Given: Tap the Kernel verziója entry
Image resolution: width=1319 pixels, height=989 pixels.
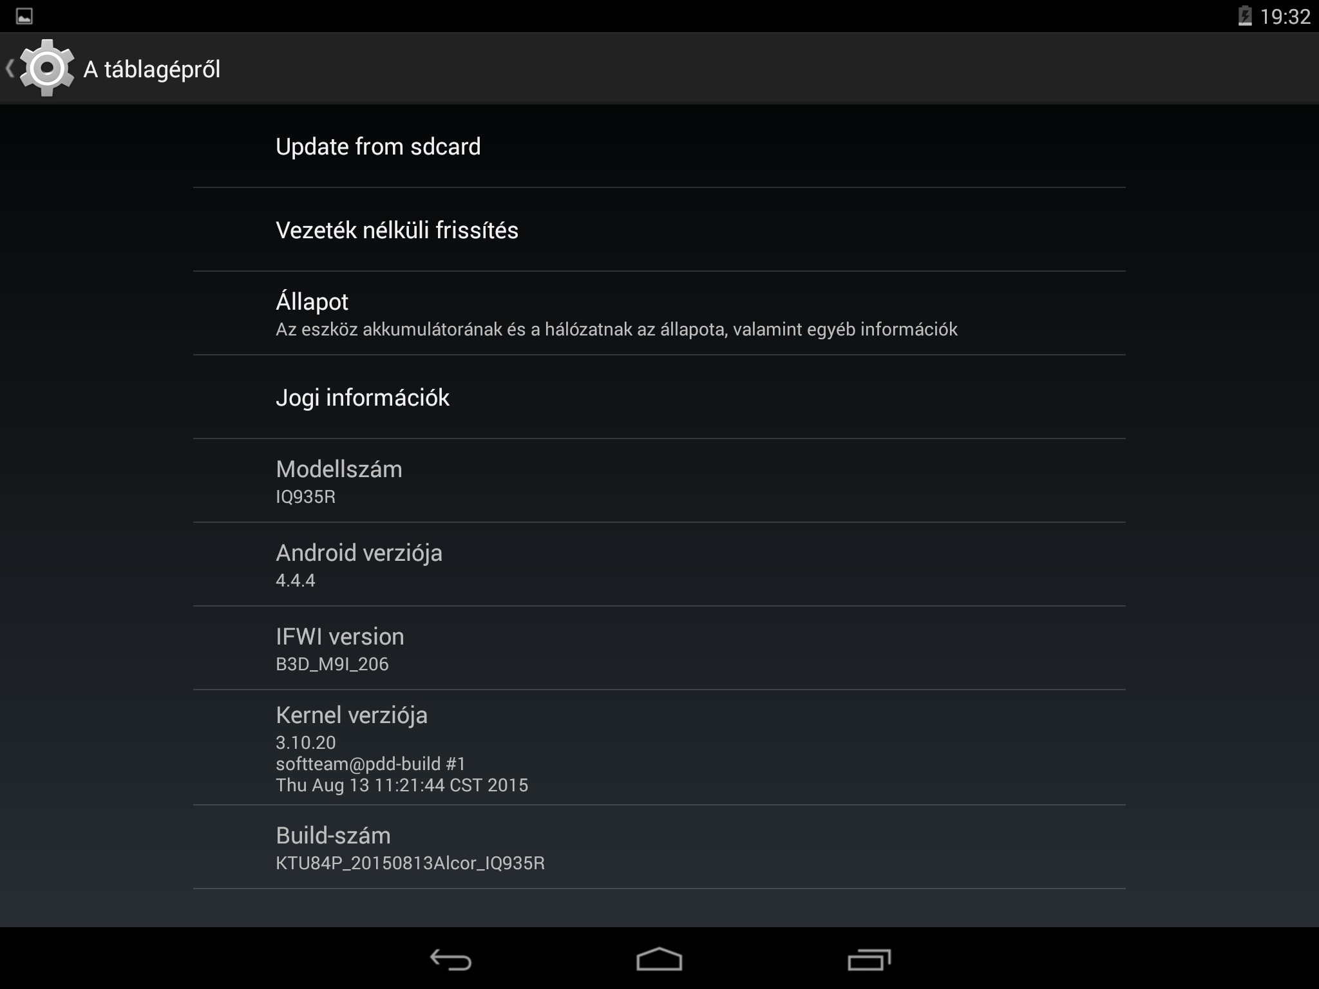Looking at the screenshot, I should pos(659,748).
